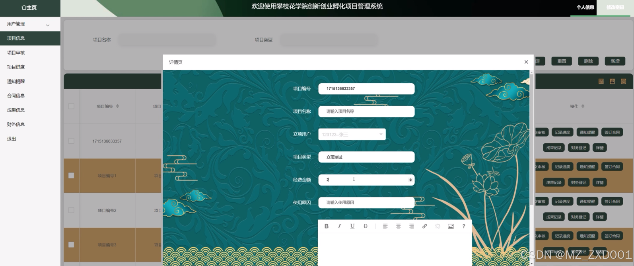Viewport: 634px width, 266px height.
Task: Click the table export icon
Action: [x=612, y=81]
